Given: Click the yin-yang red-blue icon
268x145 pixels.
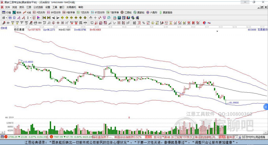Looking at the screenshot, I should coord(204,23).
